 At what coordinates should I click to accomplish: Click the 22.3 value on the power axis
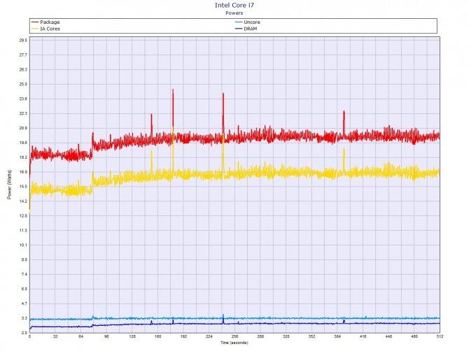(23, 113)
